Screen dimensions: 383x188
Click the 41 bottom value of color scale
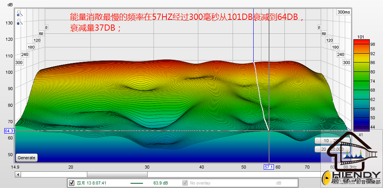361,134
